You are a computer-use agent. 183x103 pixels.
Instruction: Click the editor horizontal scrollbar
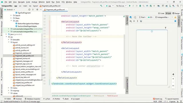(84, 93)
